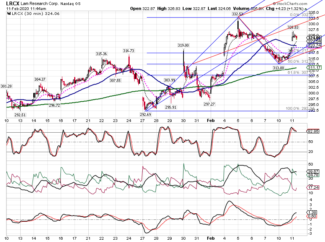Click the 17.24 indicator value tag
The image size is (325, 242).
(313, 187)
